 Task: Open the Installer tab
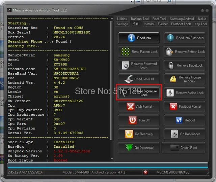pos(149,24)
